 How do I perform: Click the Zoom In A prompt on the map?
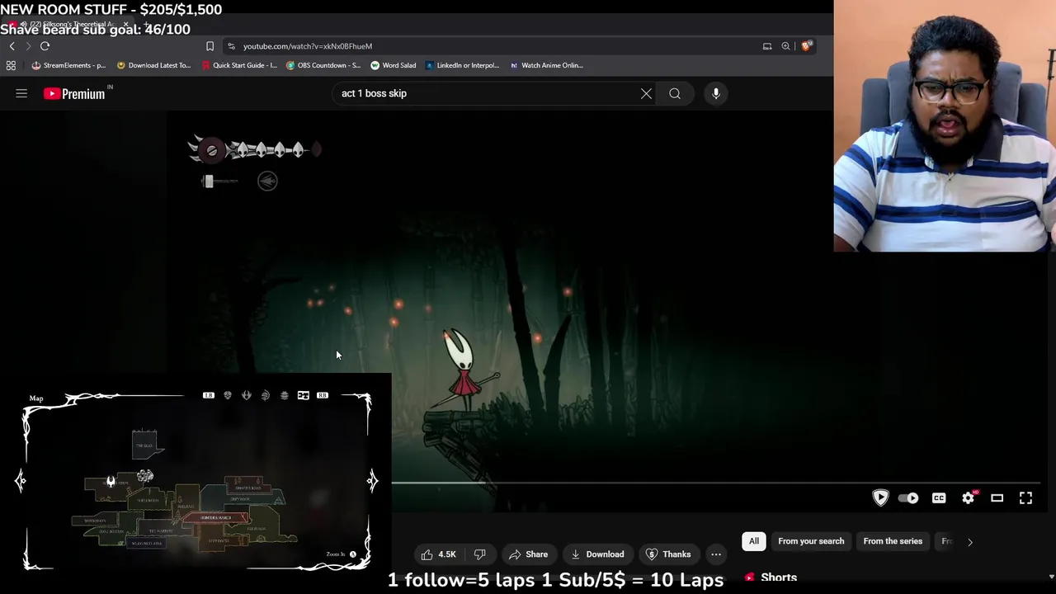click(x=341, y=554)
